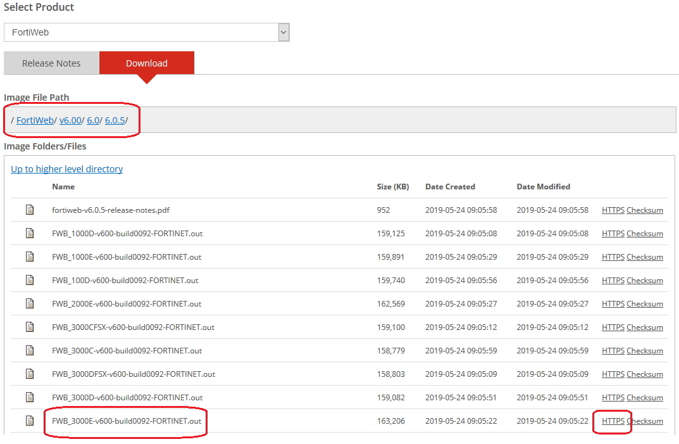Select file name FWB_1000D-v600-build0092-FORTINET.out

pyautogui.click(x=127, y=234)
